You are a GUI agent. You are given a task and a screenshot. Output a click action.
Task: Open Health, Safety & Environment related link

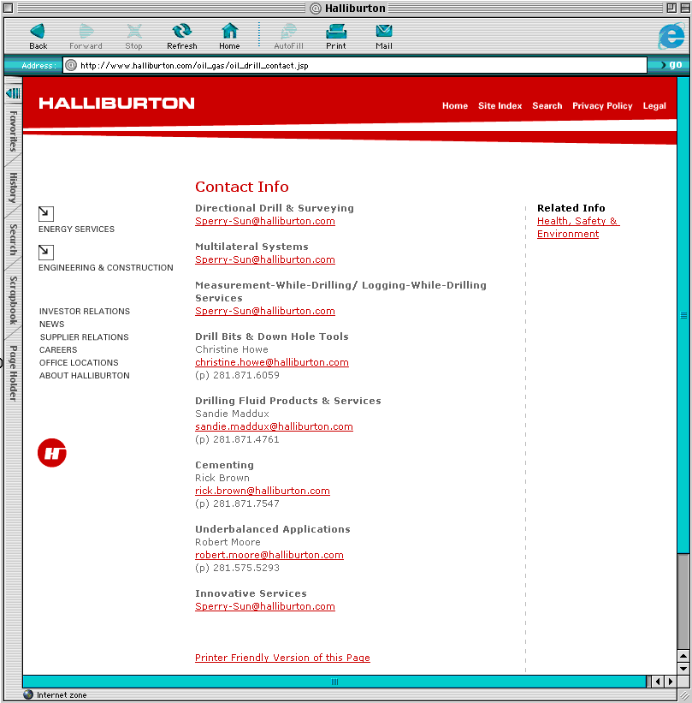[577, 227]
